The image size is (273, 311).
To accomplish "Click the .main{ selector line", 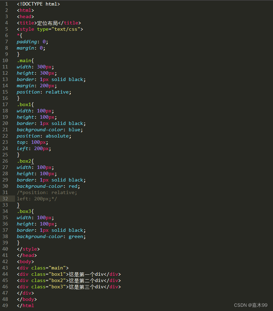I will 25,60.
